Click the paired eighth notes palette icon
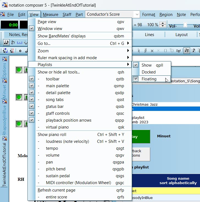Image resolution: width=200 pixels, height=202 pixels. 6,42
